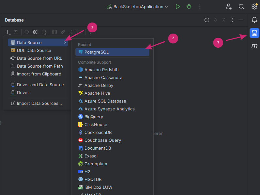
Task: Hide the Database panel with minimize dash
Action: click(x=241, y=20)
